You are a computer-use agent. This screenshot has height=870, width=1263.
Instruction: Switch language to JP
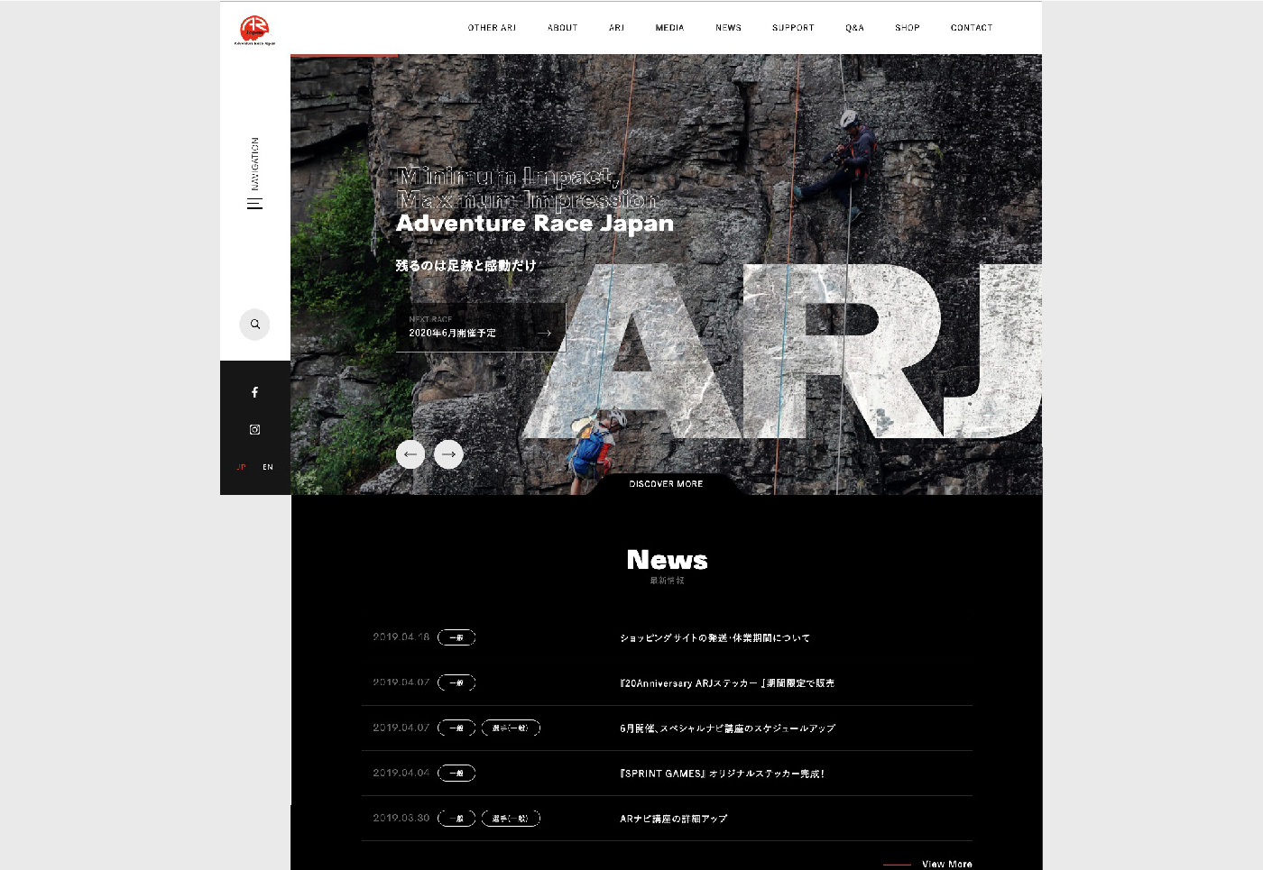[241, 467]
